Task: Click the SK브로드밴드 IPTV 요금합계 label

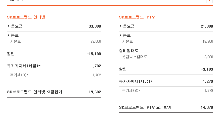Action: (x=145, y=107)
